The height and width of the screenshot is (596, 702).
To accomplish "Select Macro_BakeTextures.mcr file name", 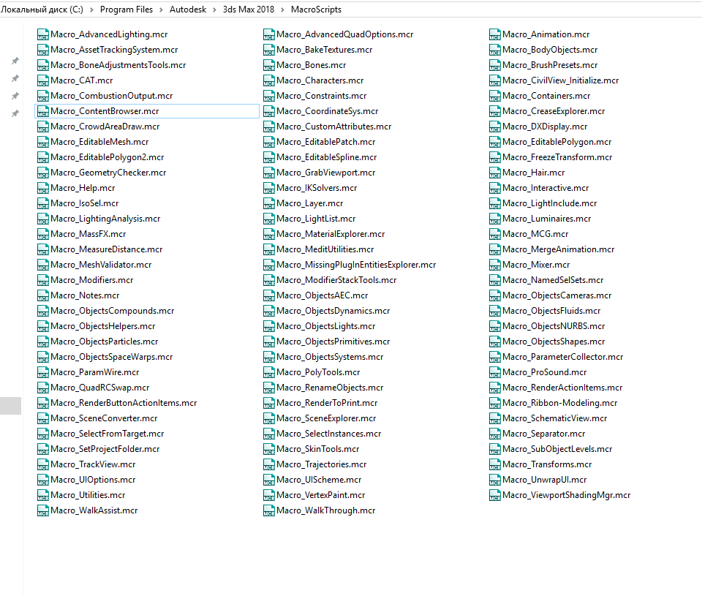I will (x=325, y=50).
